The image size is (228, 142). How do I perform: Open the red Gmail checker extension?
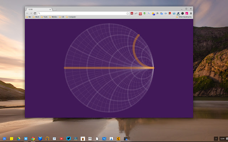point(140,13)
